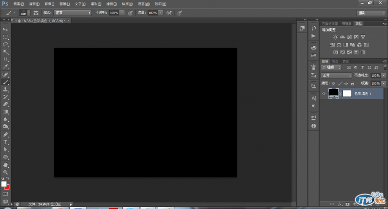The width and height of the screenshot is (388, 209).
Task: Toggle airbrush mode in options bar
Action: coord(169,13)
